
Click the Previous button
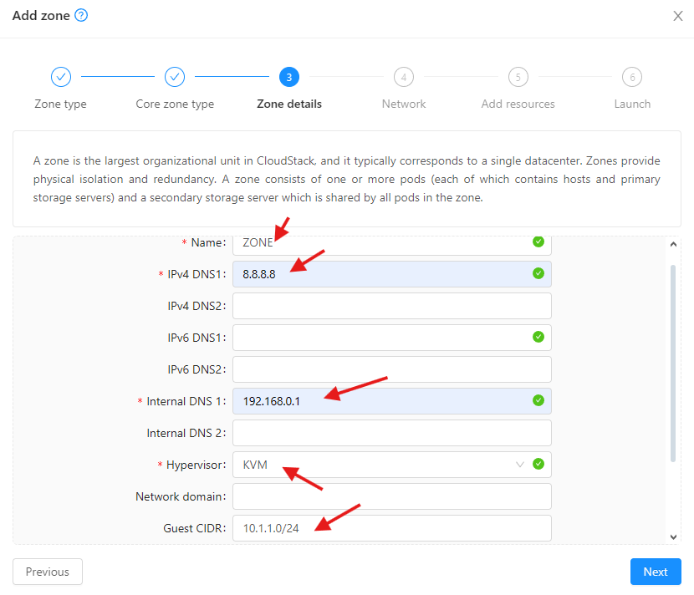point(48,572)
